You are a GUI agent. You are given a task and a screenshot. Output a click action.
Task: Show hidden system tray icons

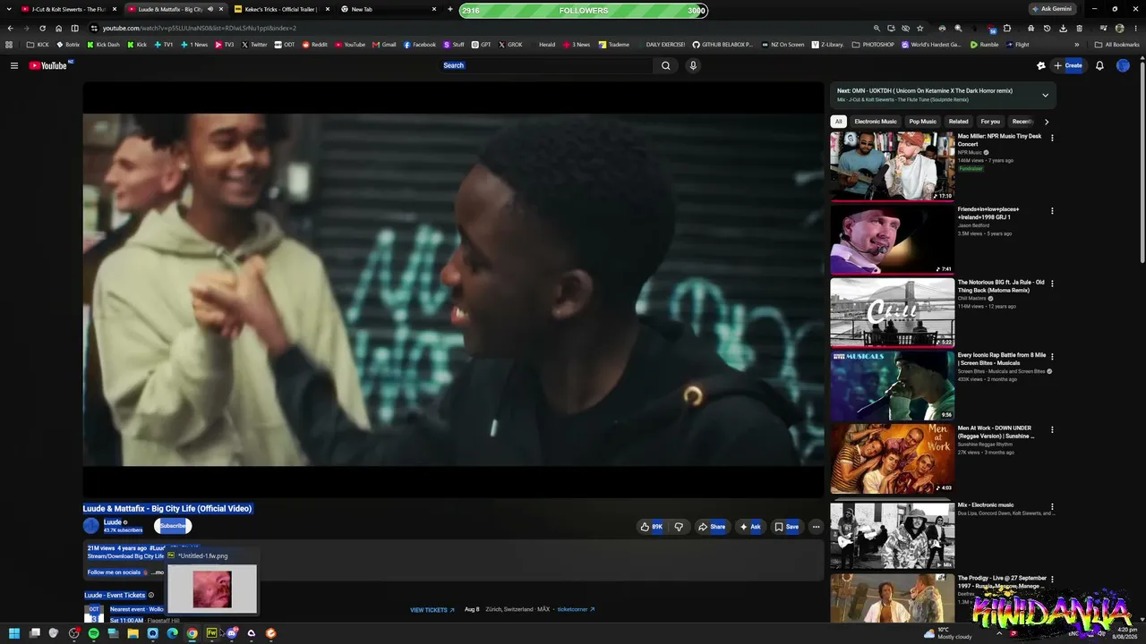999,633
